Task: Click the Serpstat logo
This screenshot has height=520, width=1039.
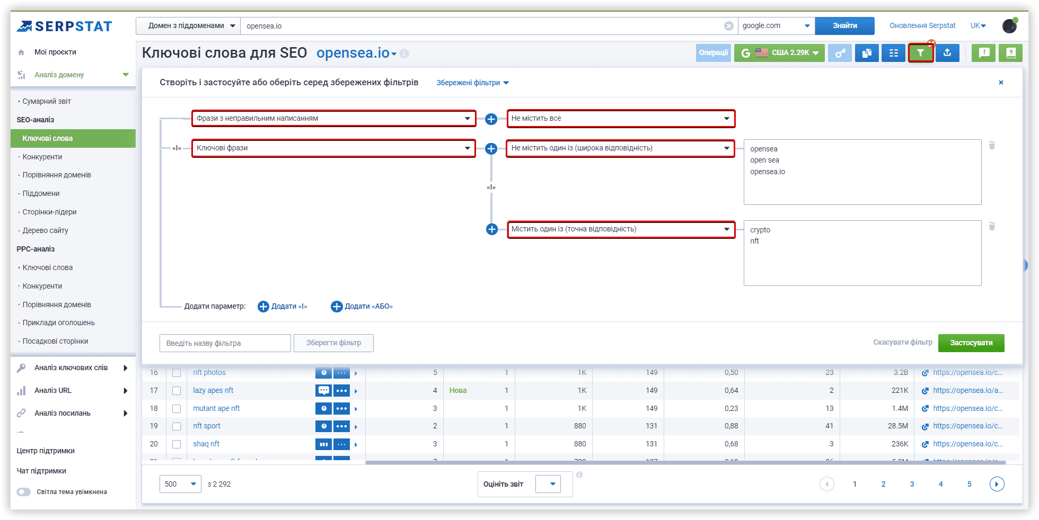Action: pyautogui.click(x=64, y=26)
